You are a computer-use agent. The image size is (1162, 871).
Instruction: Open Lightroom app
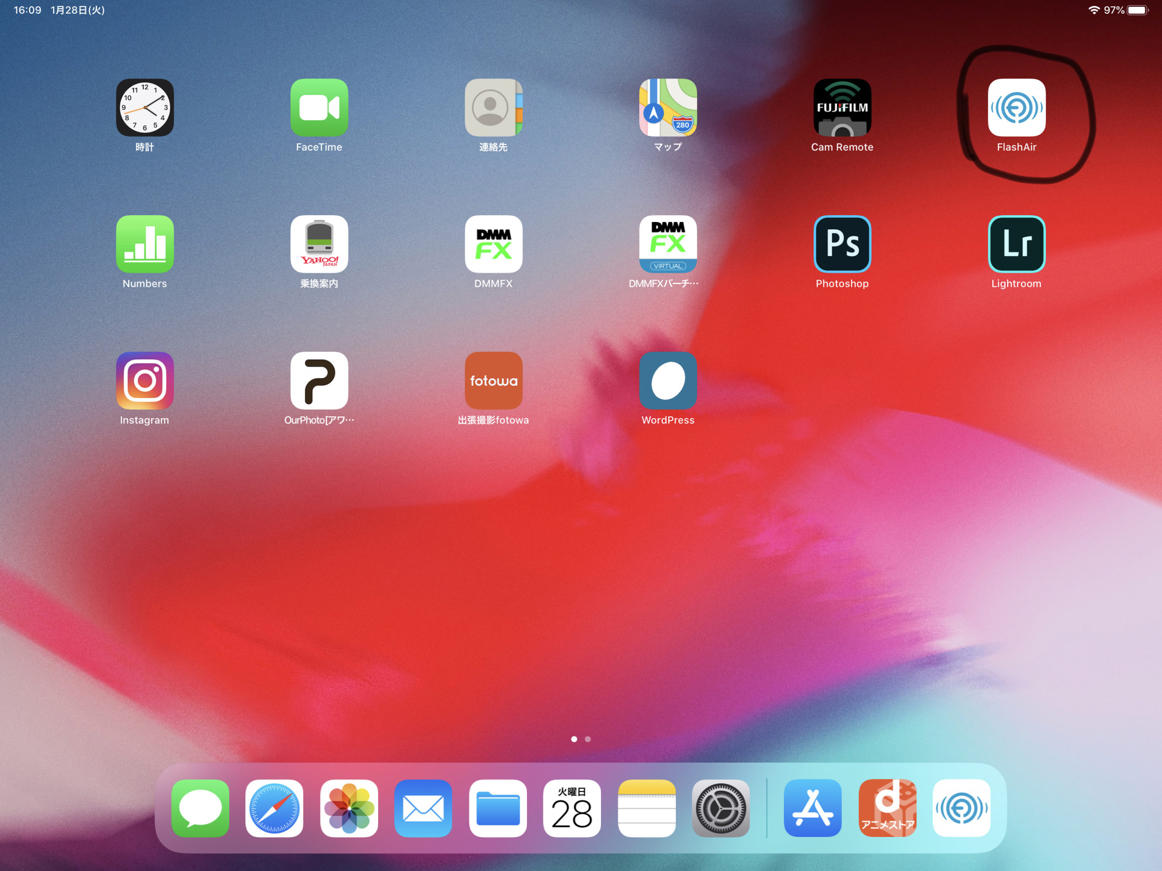click(x=1016, y=244)
